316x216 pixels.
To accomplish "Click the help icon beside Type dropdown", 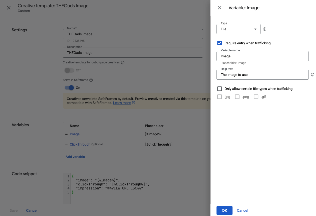I will coord(264,29).
